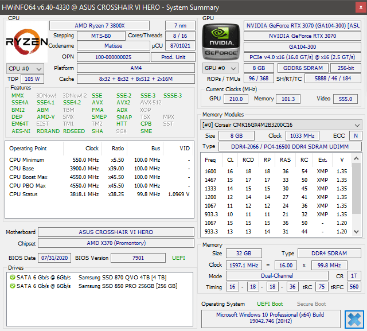The height and width of the screenshot is (331, 367).
Task: Click the memory size 32 GB field
Action: point(244,254)
